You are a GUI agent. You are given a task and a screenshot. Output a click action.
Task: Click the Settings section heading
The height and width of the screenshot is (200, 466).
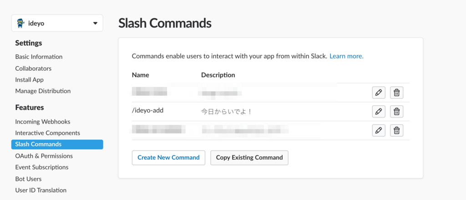pyautogui.click(x=29, y=43)
